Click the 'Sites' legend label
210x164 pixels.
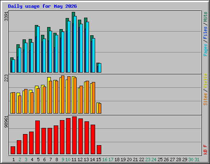pyautogui.click(x=205, y=99)
